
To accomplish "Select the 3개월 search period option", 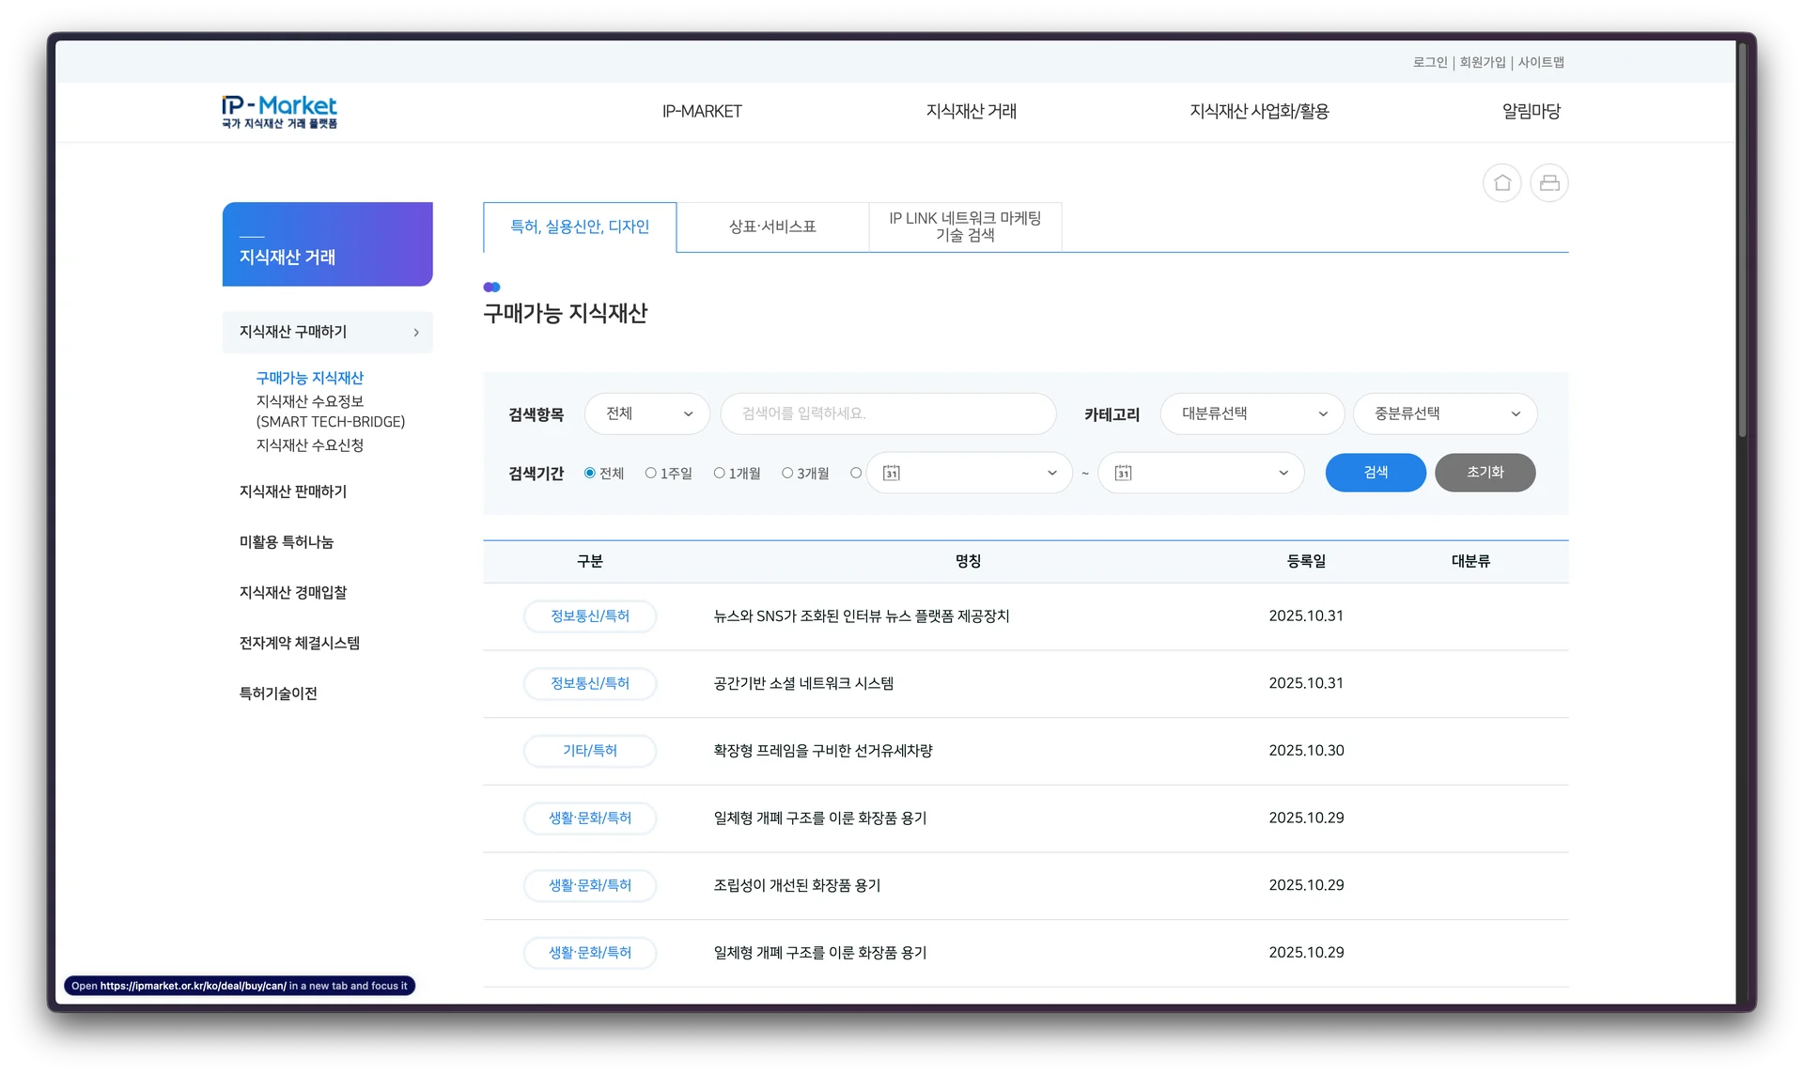I will [787, 473].
